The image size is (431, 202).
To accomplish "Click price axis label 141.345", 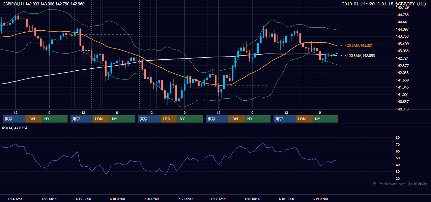I will (x=402, y=87).
